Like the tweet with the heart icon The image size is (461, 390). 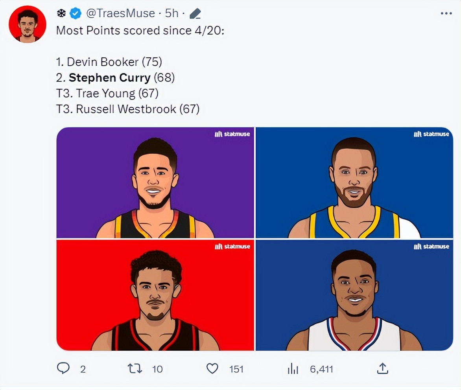(x=212, y=368)
